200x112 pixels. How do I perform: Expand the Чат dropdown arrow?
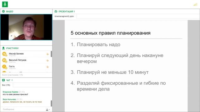point(12,80)
